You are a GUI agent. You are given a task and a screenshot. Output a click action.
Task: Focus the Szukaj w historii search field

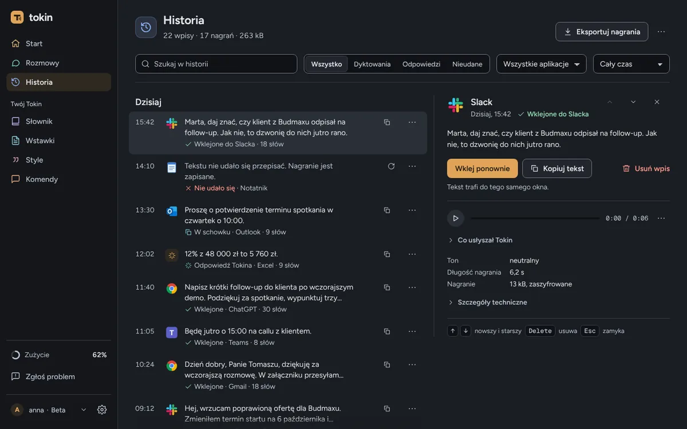216,64
